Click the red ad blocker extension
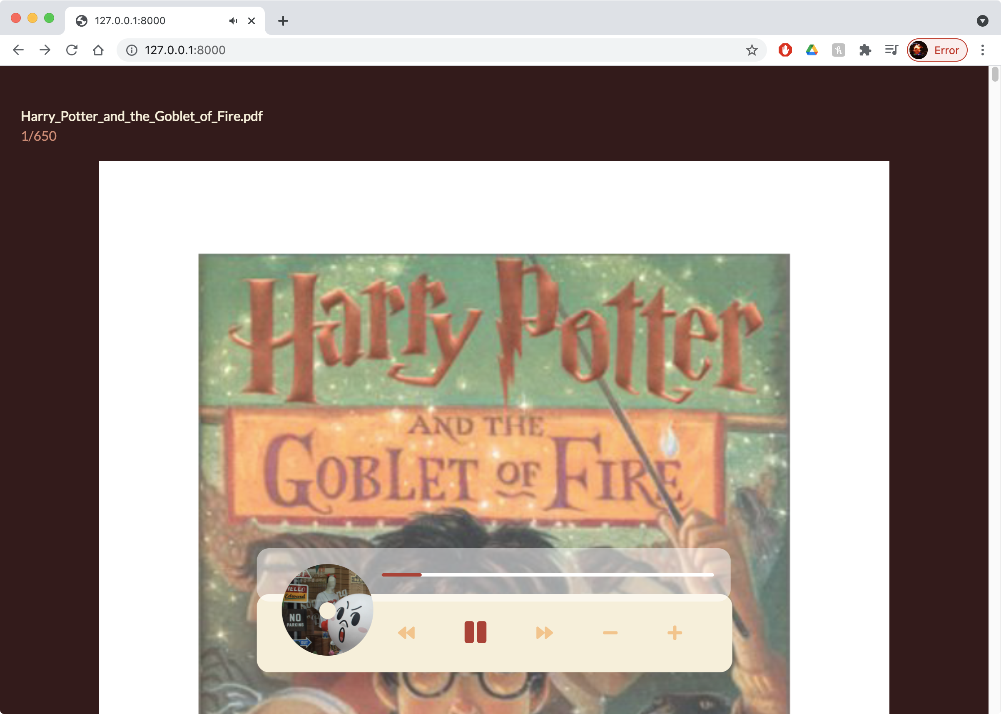The height and width of the screenshot is (714, 1001). click(x=785, y=50)
